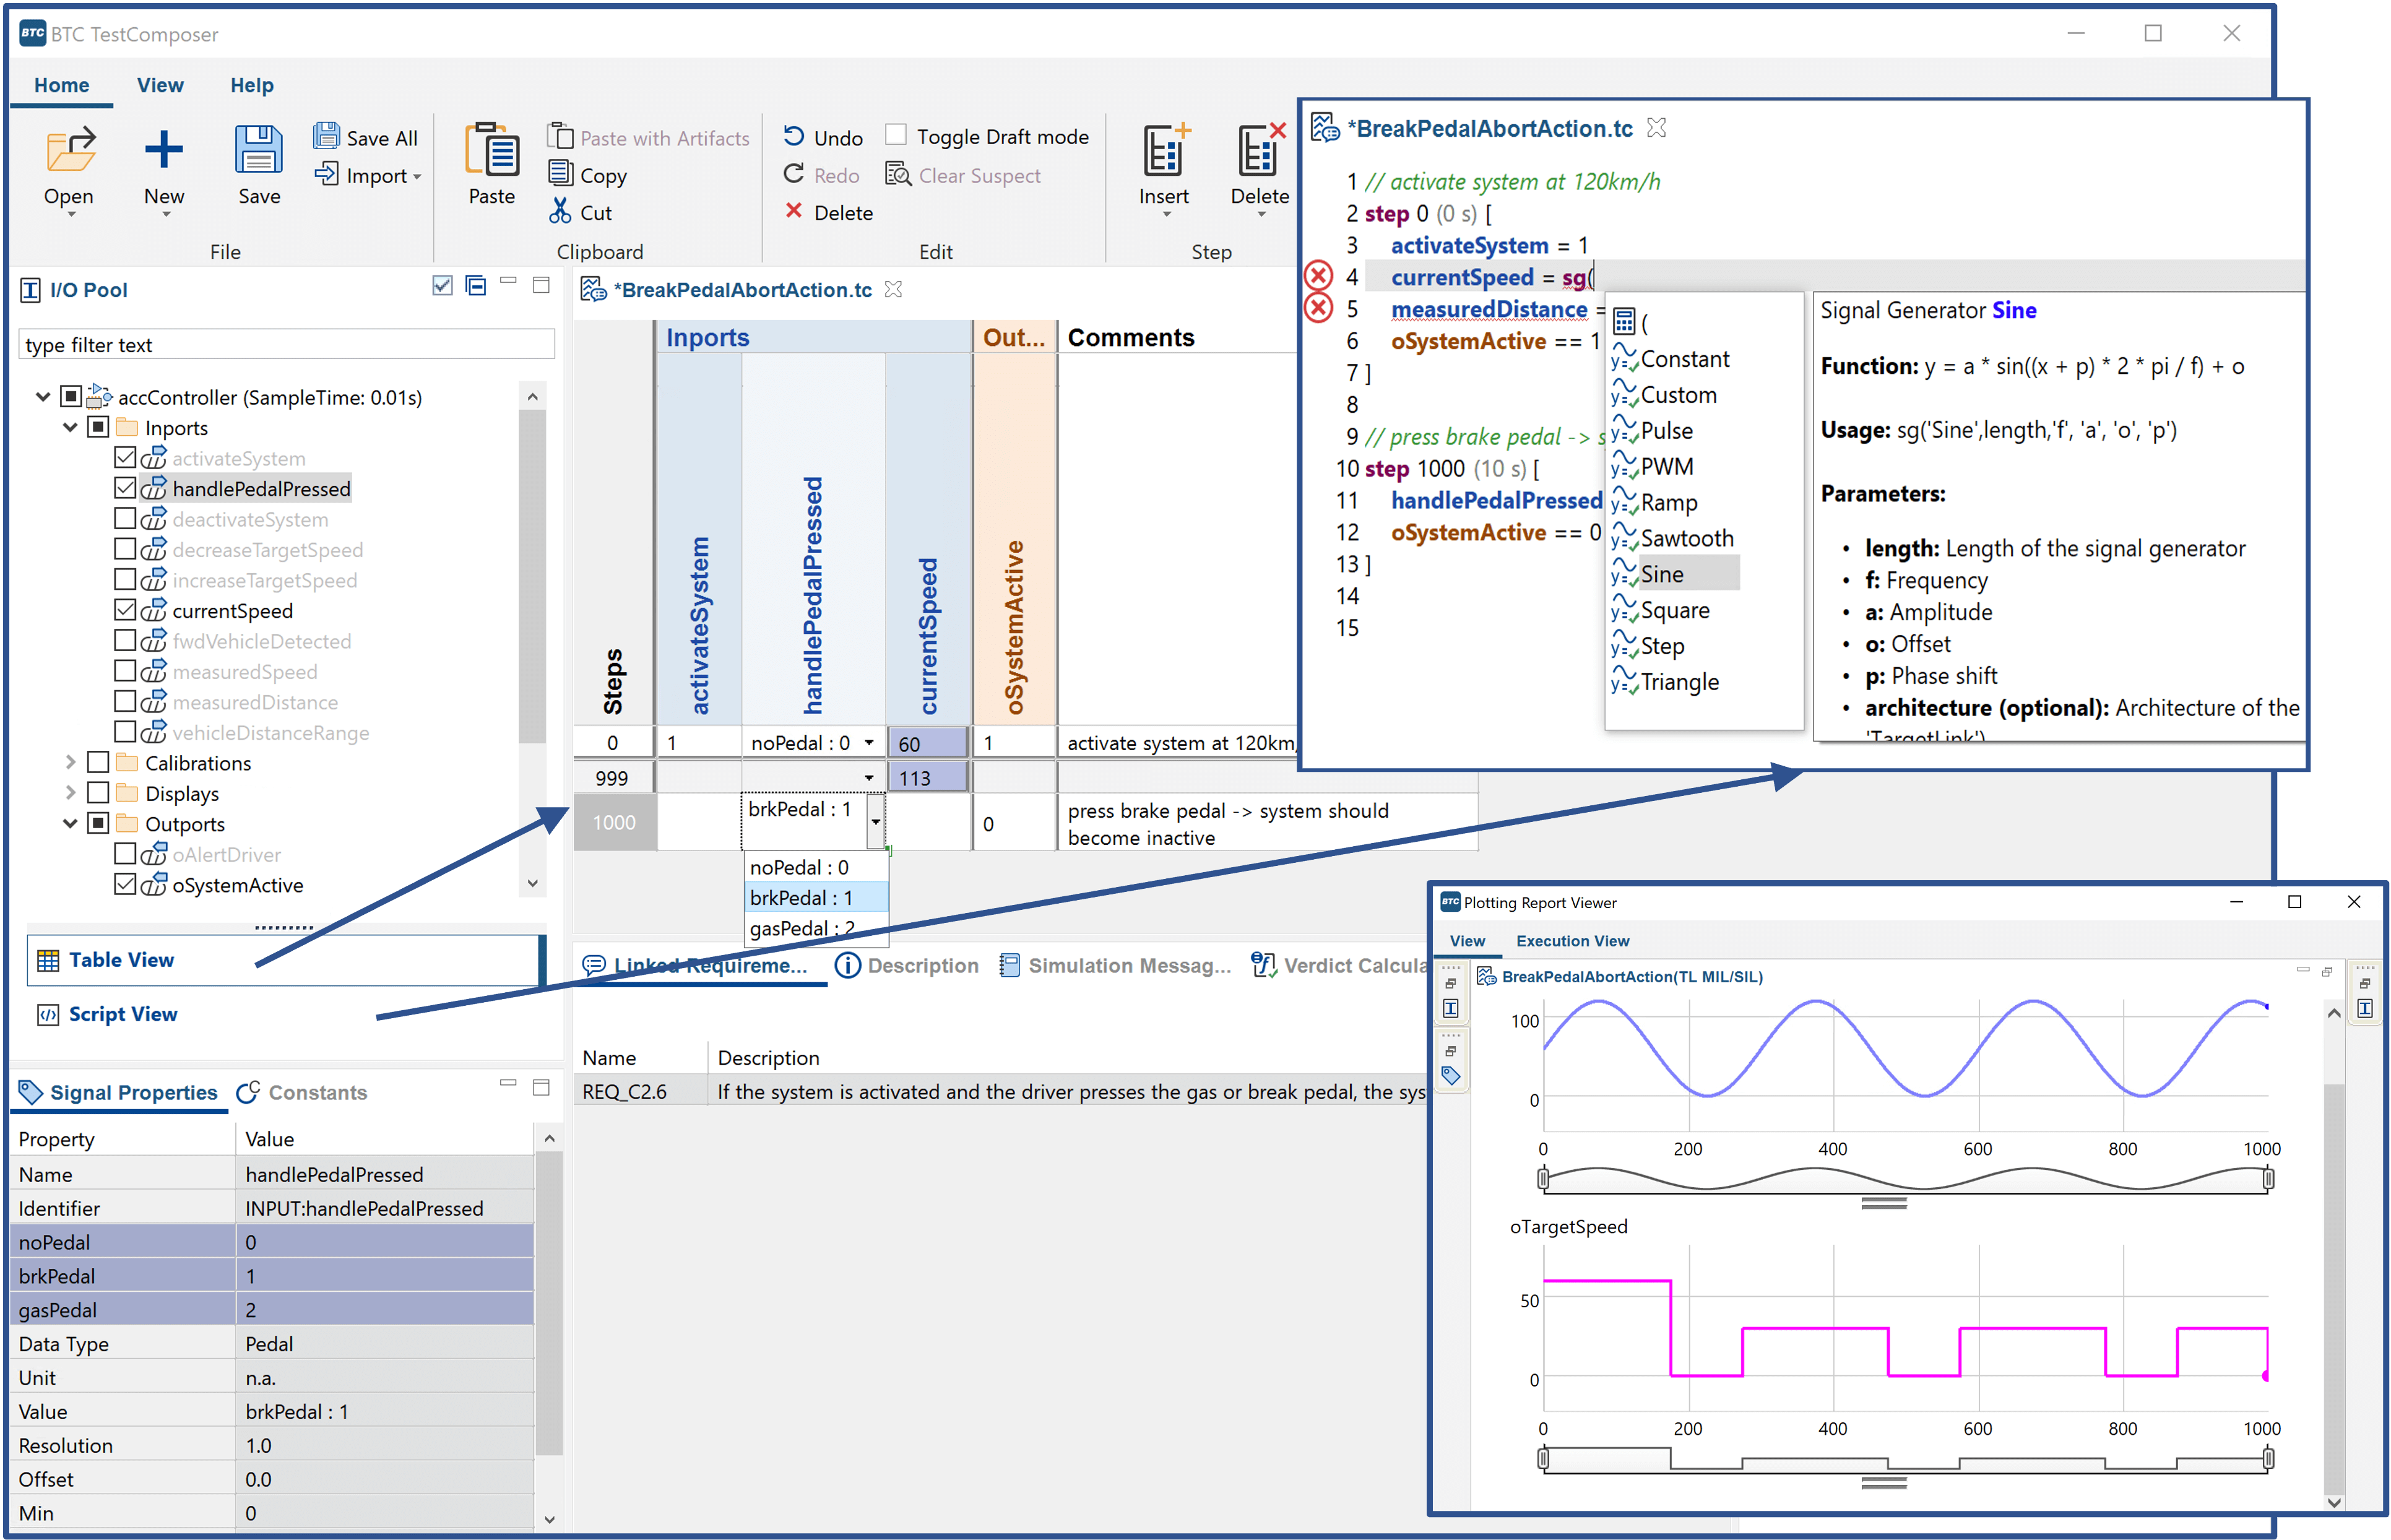This screenshot has height=1540, width=2391.
Task: Switch to the View ribbon tab
Action: (x=160, y=85)
